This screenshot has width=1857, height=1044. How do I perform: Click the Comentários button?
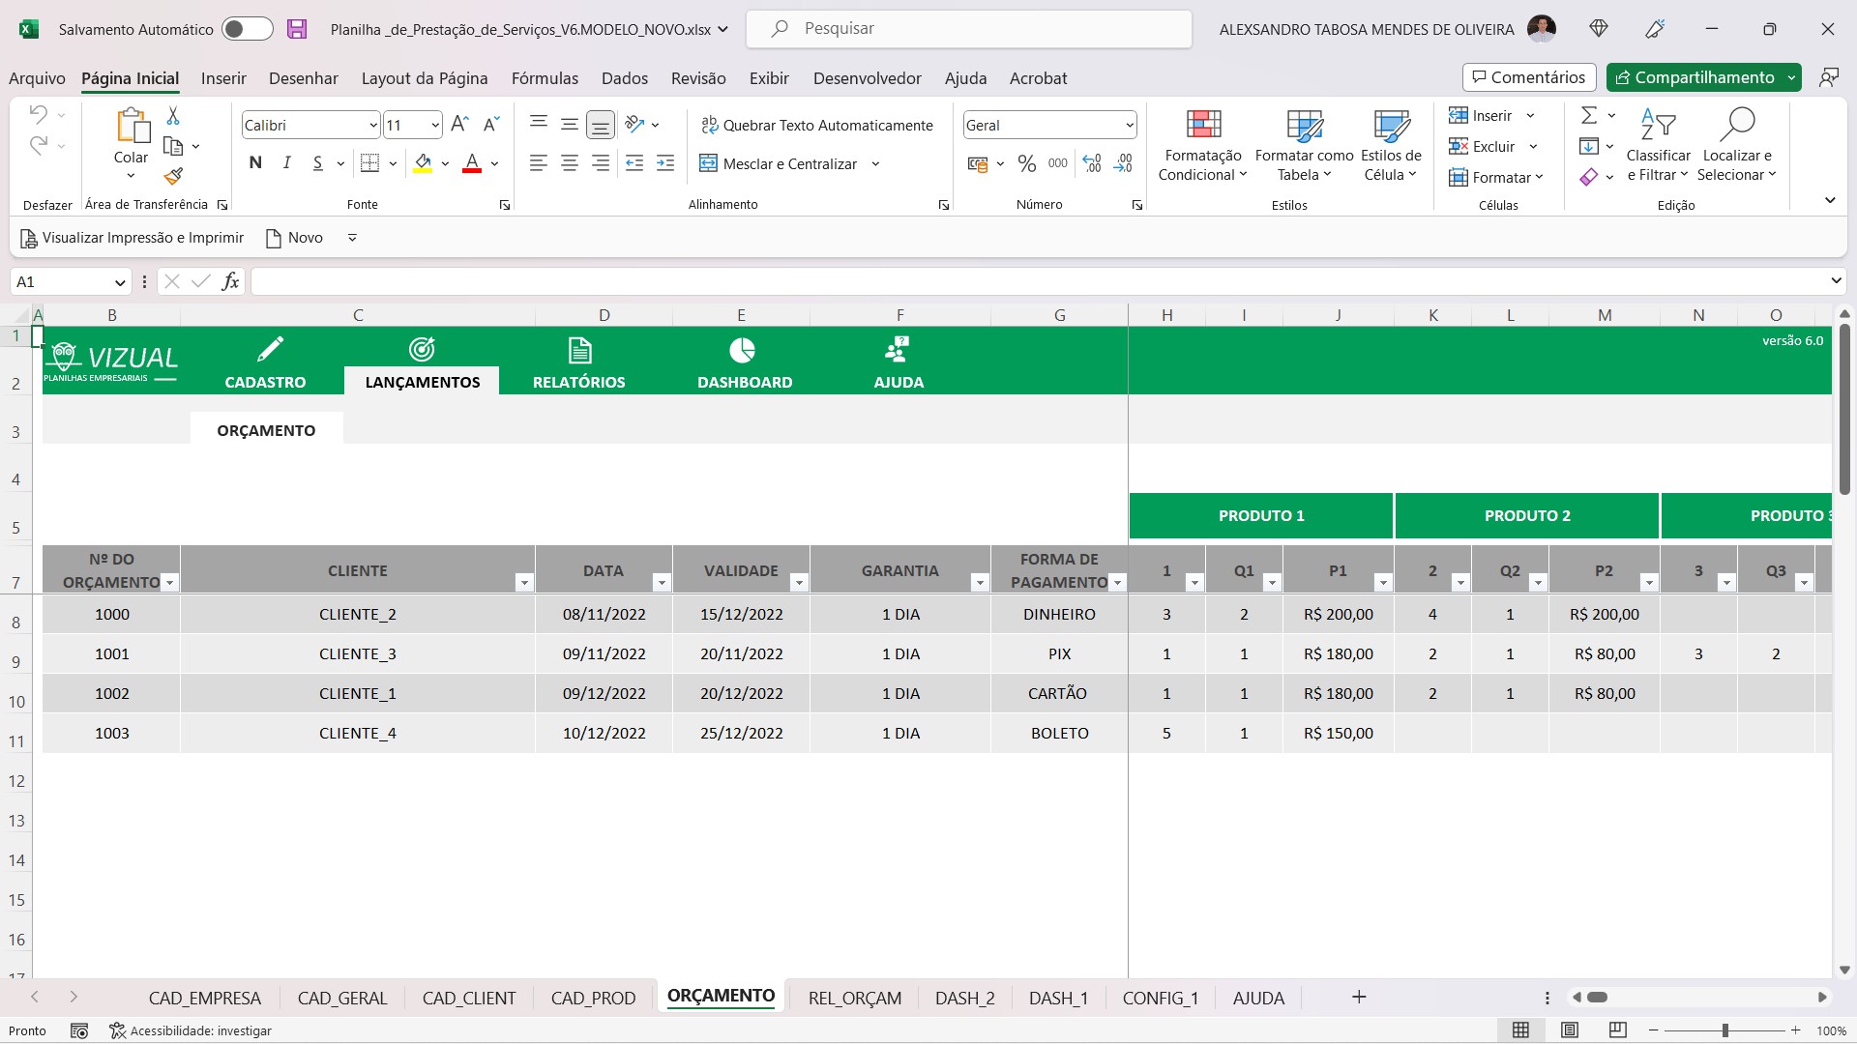(1528, 77)
